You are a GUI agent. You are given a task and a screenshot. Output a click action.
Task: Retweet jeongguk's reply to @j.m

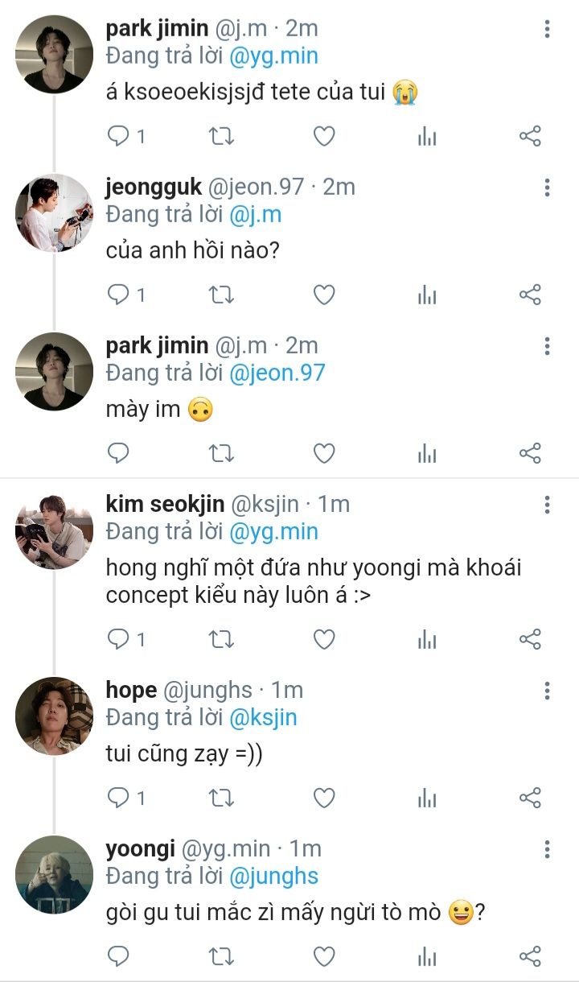coord(221,295)
